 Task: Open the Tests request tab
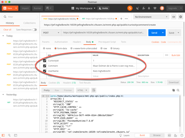124,42
